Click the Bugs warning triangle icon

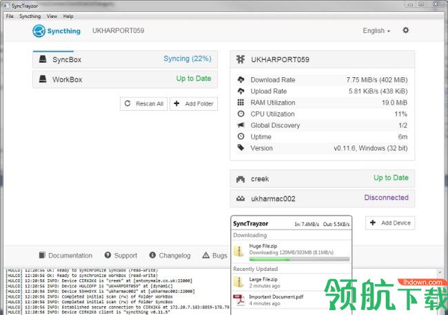[x=205, y=255]
